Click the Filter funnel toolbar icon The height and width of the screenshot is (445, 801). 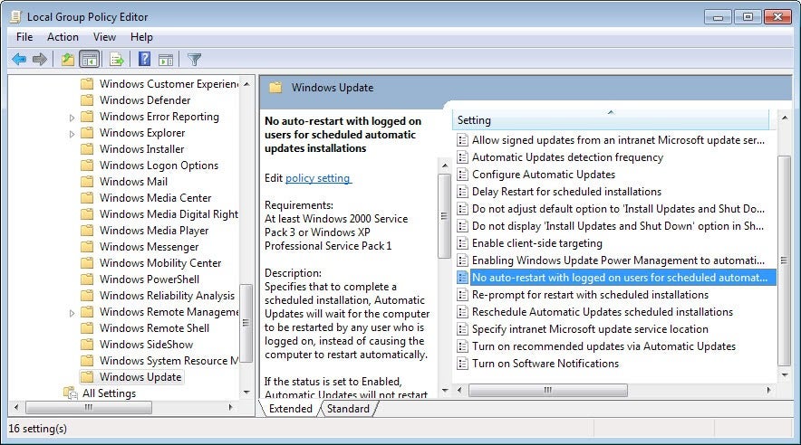(194, 60)
